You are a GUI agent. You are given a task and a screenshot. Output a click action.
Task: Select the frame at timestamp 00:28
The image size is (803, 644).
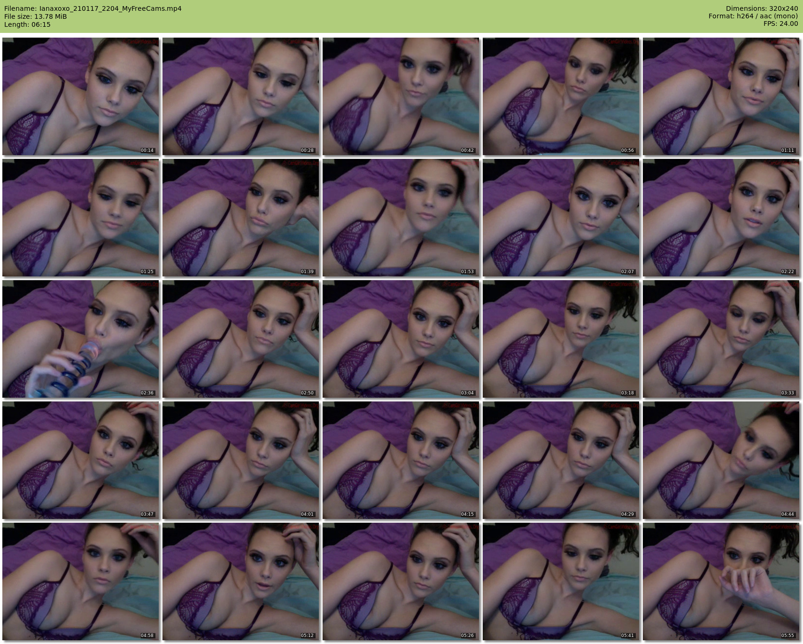240,96
